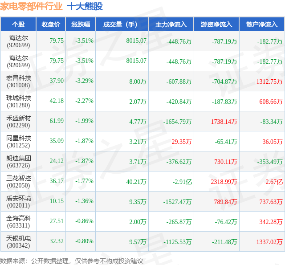Select stock 金海高科 (603311)
This screenshot has width=285, height=265.
tap(18, 221)
